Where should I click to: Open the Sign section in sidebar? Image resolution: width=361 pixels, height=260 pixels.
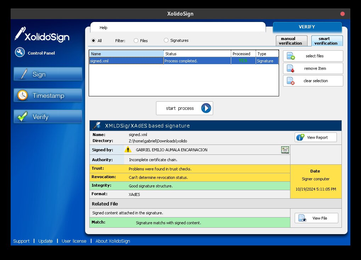click(x=48, y=74)
